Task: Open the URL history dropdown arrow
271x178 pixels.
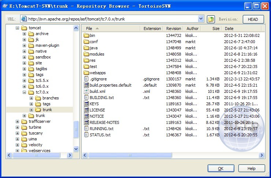Action: click(x=201, y=19)
